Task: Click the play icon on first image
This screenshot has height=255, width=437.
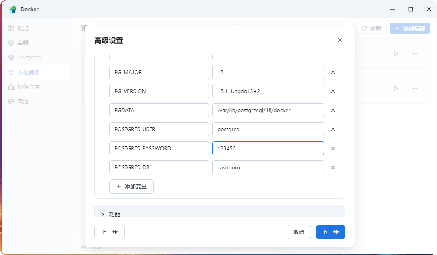Action: [396, 54]
